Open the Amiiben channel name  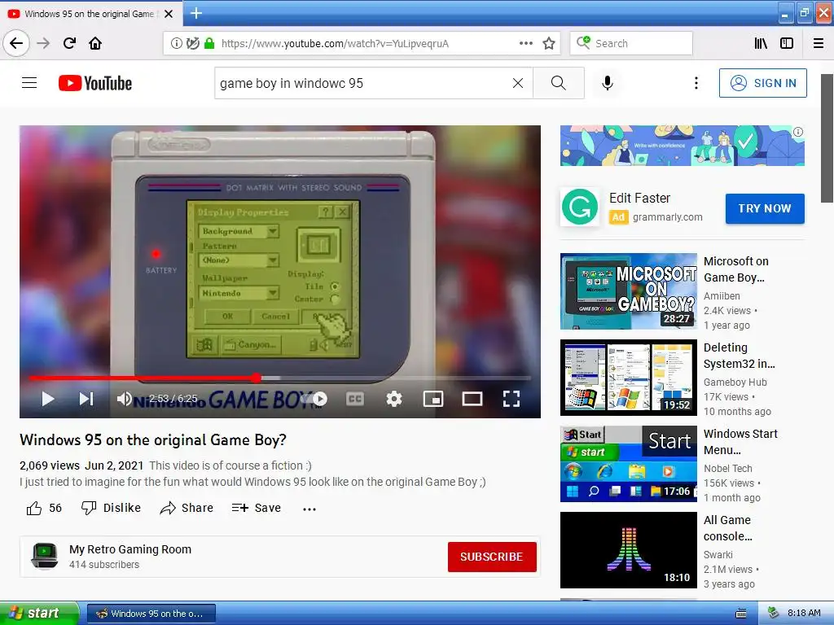pos(722,295)
